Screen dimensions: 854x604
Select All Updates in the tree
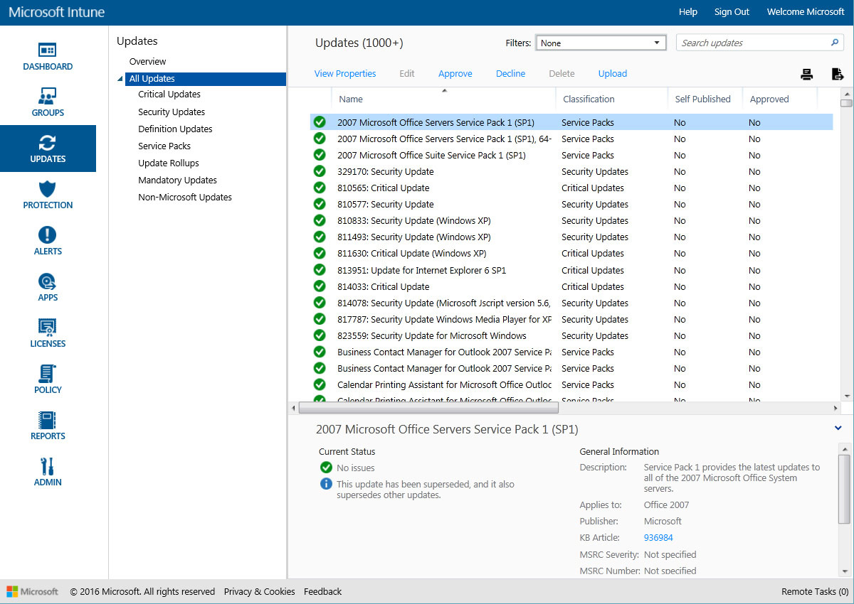coord(206,79)
